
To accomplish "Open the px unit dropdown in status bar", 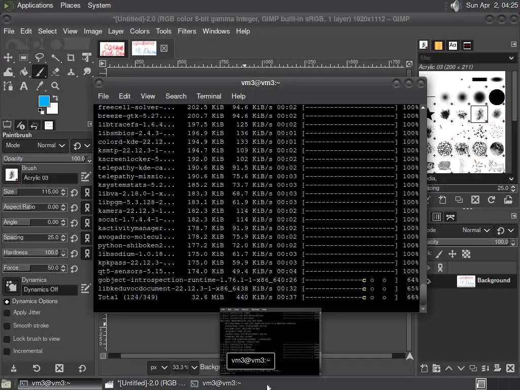I will pyautogui.click(x=158, y=368).
